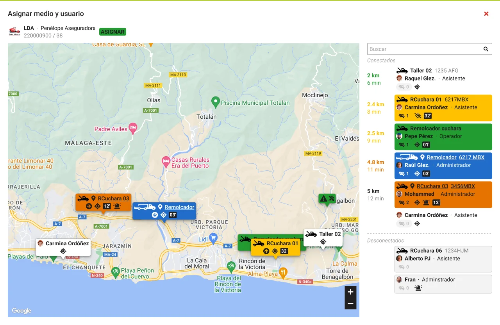Click the 4.8 km distance label

click(x=375, y=162)
